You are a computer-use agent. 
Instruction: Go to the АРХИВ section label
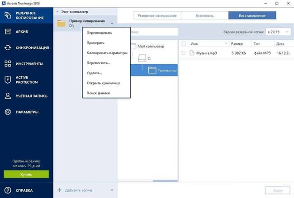[22, 32]
